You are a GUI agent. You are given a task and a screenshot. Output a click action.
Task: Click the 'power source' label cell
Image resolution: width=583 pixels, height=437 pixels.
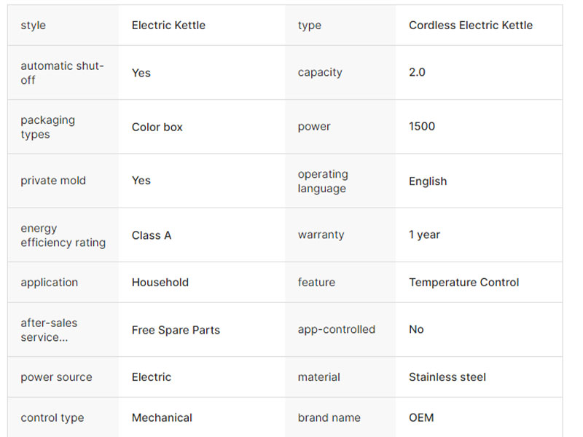[56, 377]
